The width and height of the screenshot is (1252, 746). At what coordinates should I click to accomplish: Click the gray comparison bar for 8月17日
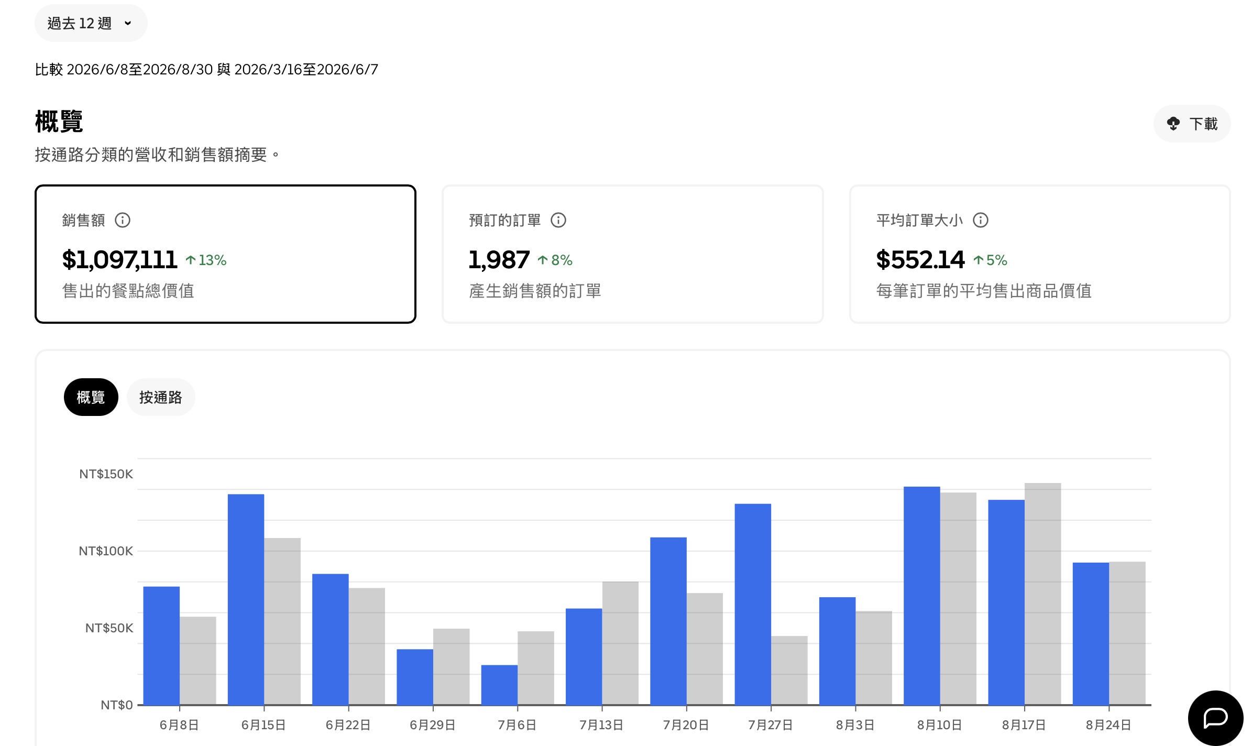1042,594
